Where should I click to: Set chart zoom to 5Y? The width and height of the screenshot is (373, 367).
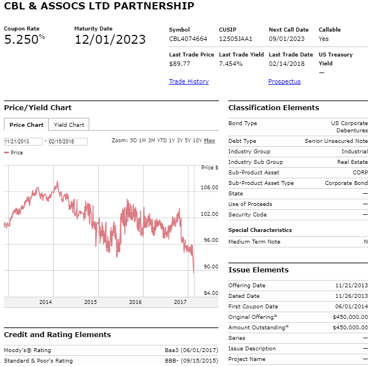[188, 141]
